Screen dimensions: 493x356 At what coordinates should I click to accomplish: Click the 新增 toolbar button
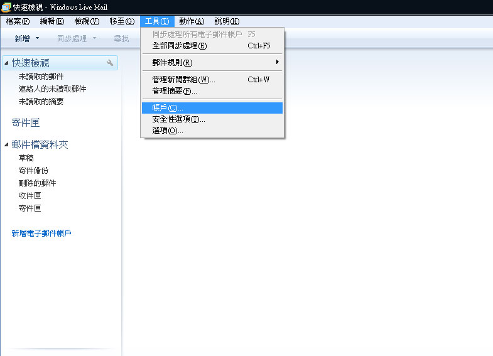22,39
